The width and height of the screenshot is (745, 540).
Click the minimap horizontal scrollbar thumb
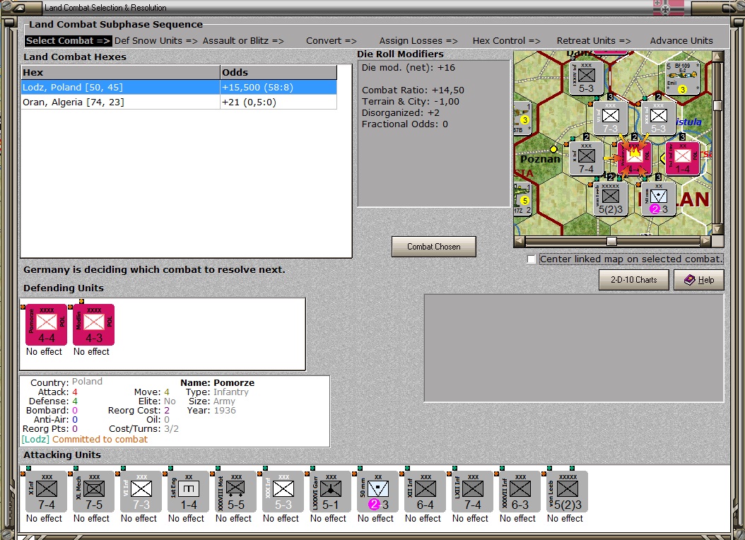point(611,241)
